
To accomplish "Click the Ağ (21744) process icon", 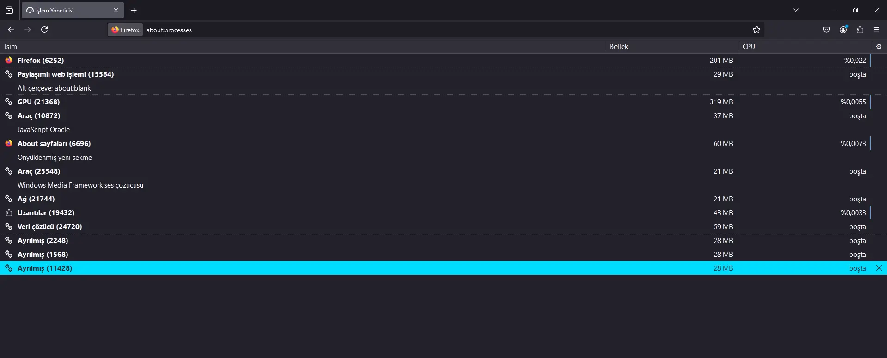I will click(x=9, y=199).
